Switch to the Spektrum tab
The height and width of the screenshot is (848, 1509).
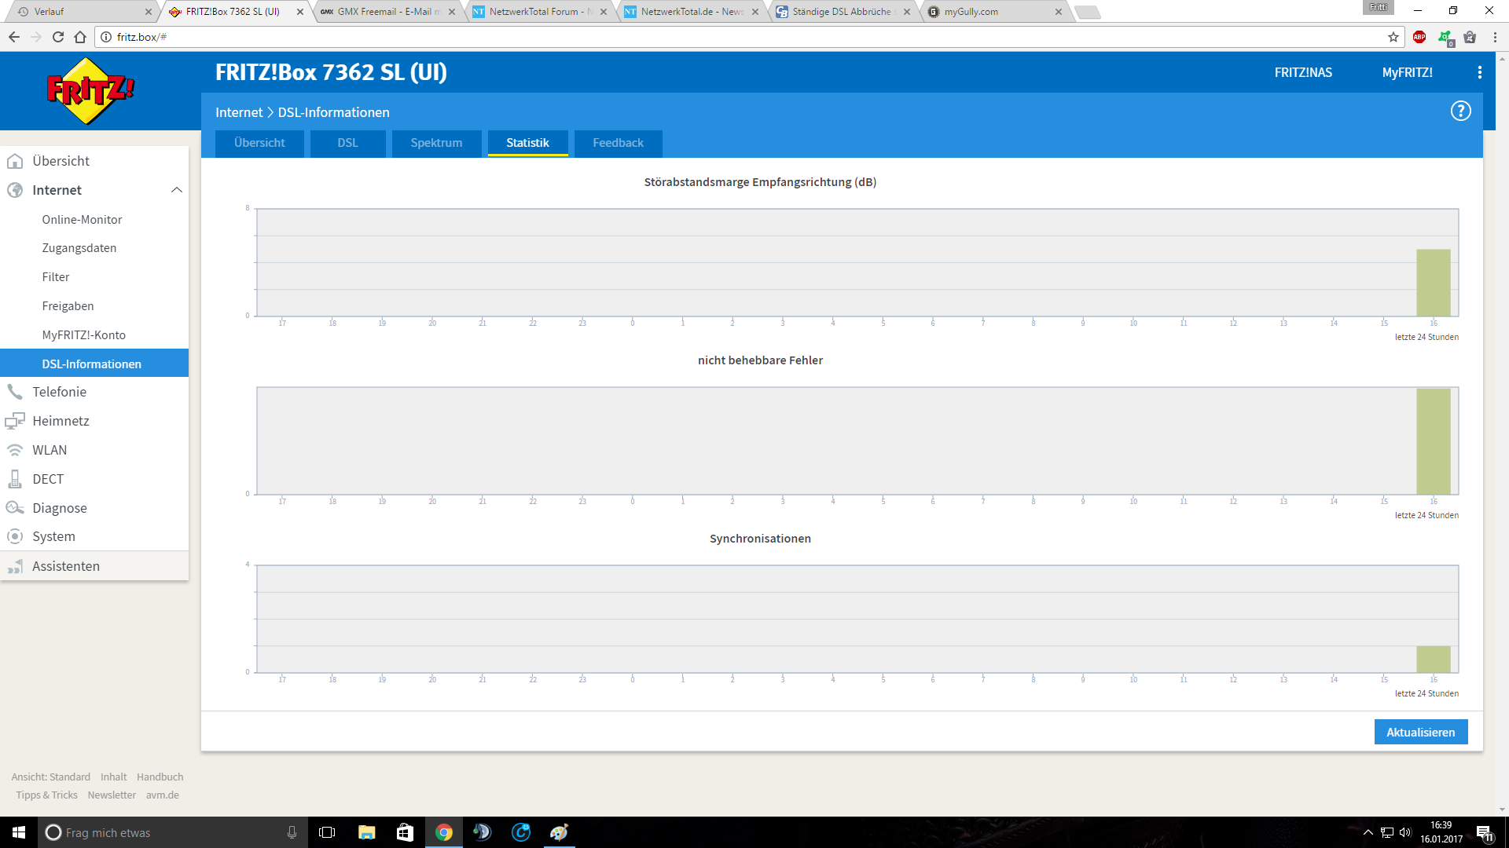[436, 143]
